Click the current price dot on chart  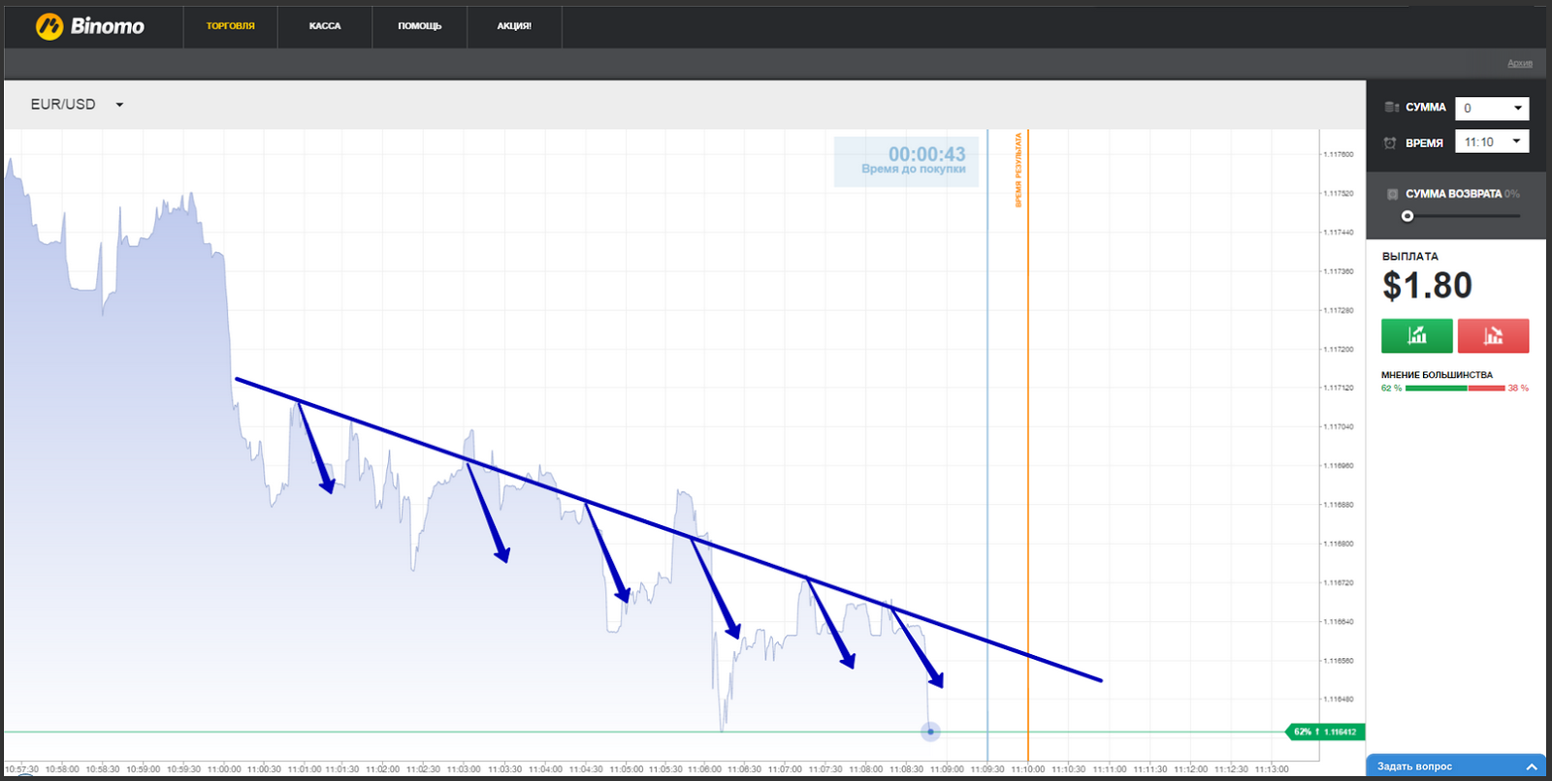(930, 732)
